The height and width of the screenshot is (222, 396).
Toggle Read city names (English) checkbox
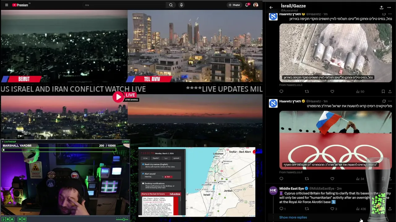[x=143, y=164]
